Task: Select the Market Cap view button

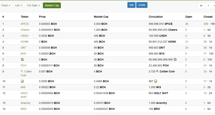Action: 52,5
